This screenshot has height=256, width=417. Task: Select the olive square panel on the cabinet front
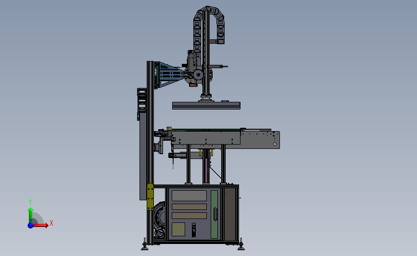click(178, 229)
